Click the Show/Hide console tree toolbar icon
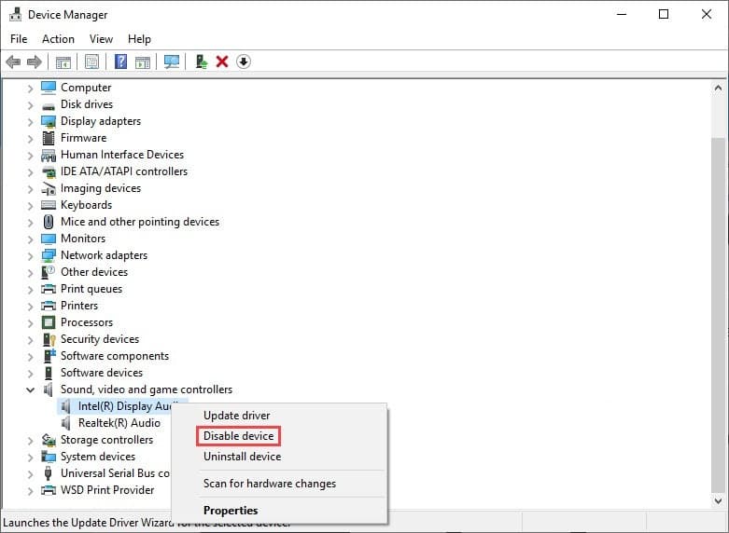Image resolution: width=729 pixels, height=533 pixels. pyautogui.click(x=63, y=61)
